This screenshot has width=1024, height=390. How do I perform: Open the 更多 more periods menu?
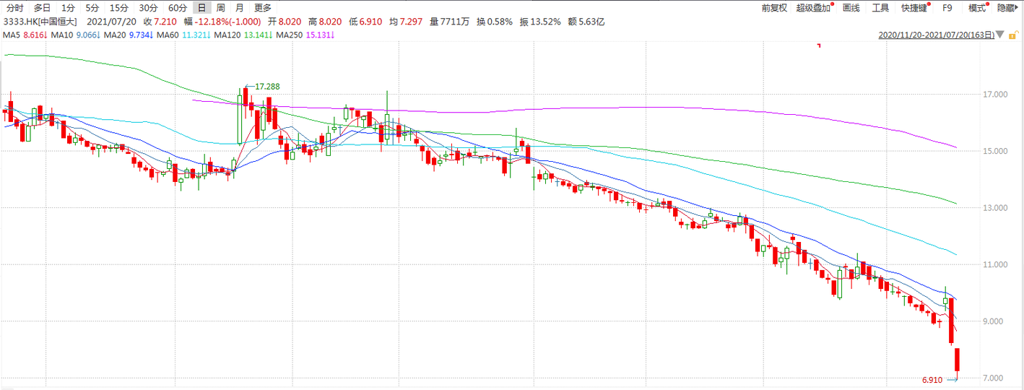(263, 8)
